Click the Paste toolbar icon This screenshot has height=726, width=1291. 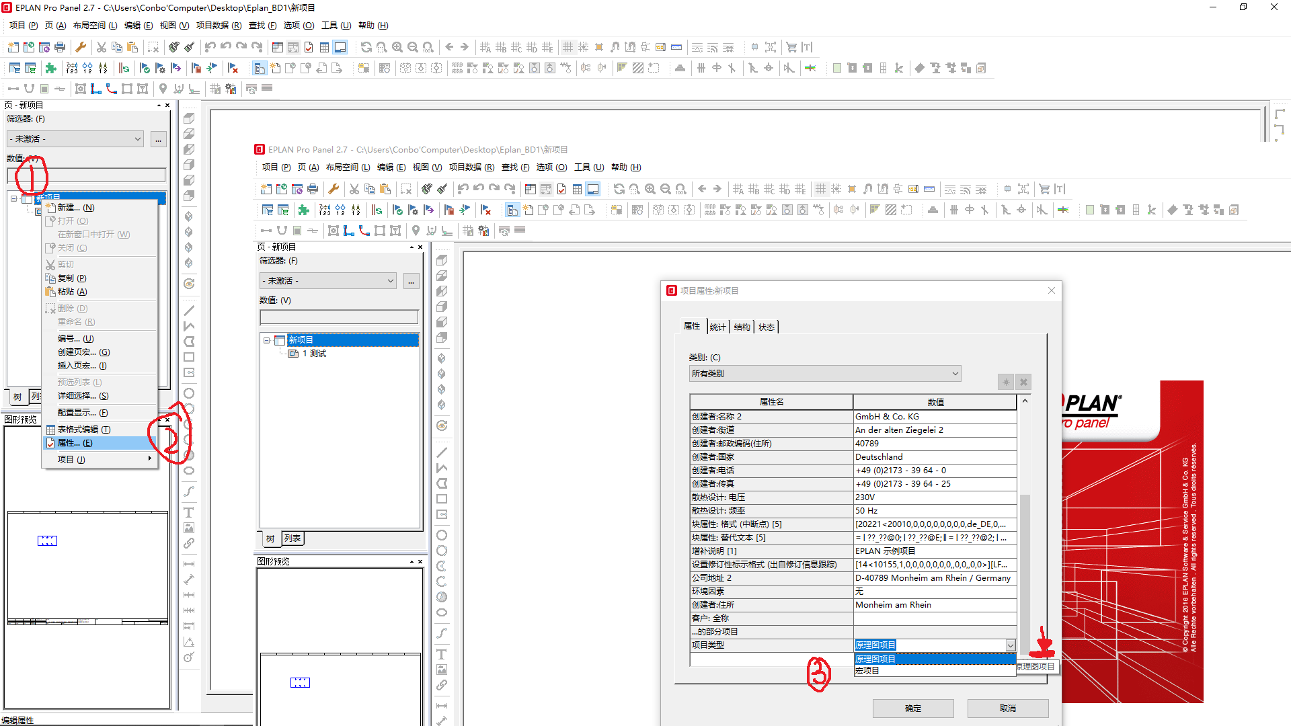coord(132,47)
